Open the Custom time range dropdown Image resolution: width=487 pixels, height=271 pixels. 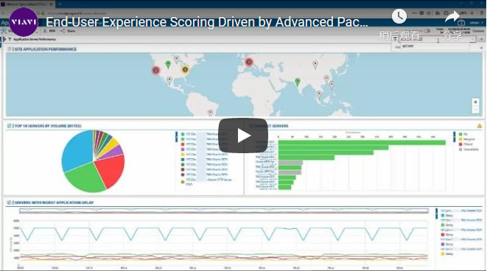point(478,31)
